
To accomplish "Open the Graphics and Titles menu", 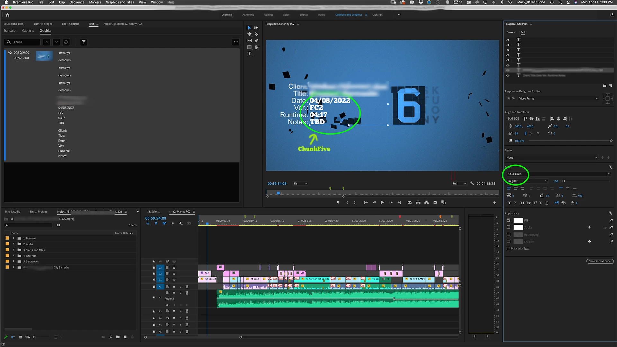I will (120, 2).
